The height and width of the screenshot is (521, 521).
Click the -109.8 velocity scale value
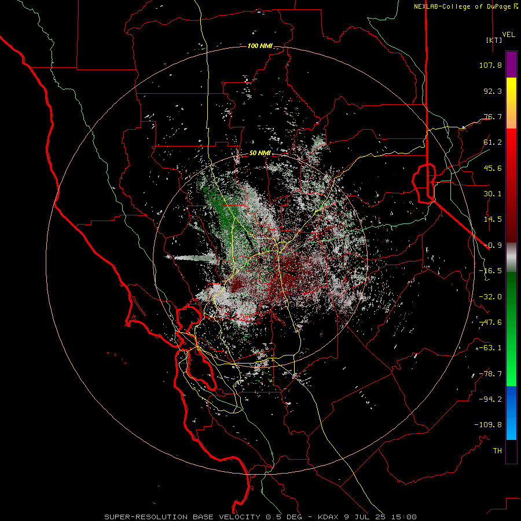click(488, 425)
